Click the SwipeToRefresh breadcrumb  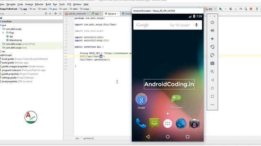[x=9, y=9]
